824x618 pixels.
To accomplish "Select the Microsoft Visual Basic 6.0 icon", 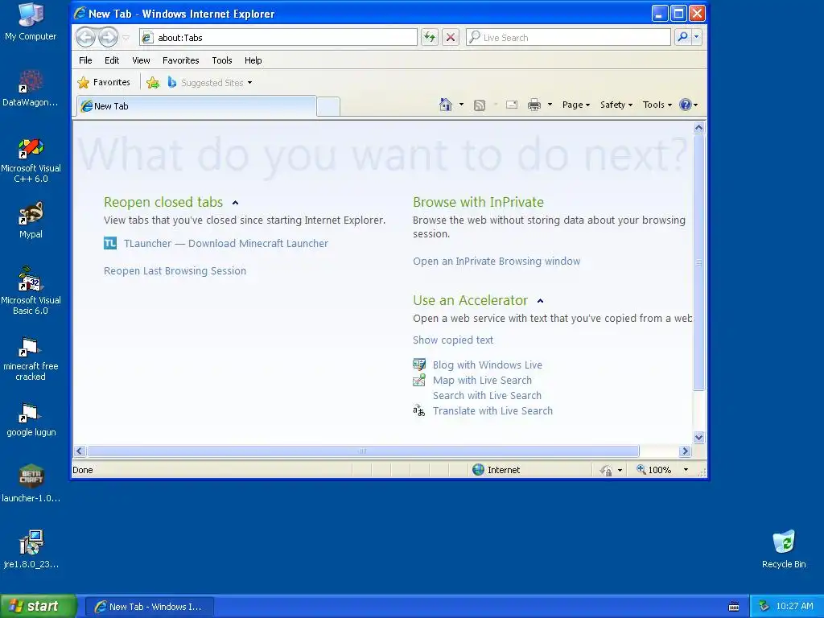I will [31, 290].
